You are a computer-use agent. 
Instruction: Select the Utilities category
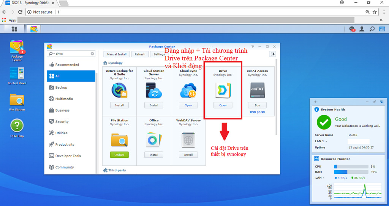coord(71,133)
